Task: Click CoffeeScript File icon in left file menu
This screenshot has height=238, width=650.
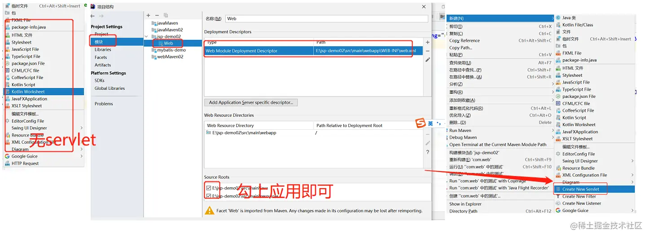Action: click(7, 78)
